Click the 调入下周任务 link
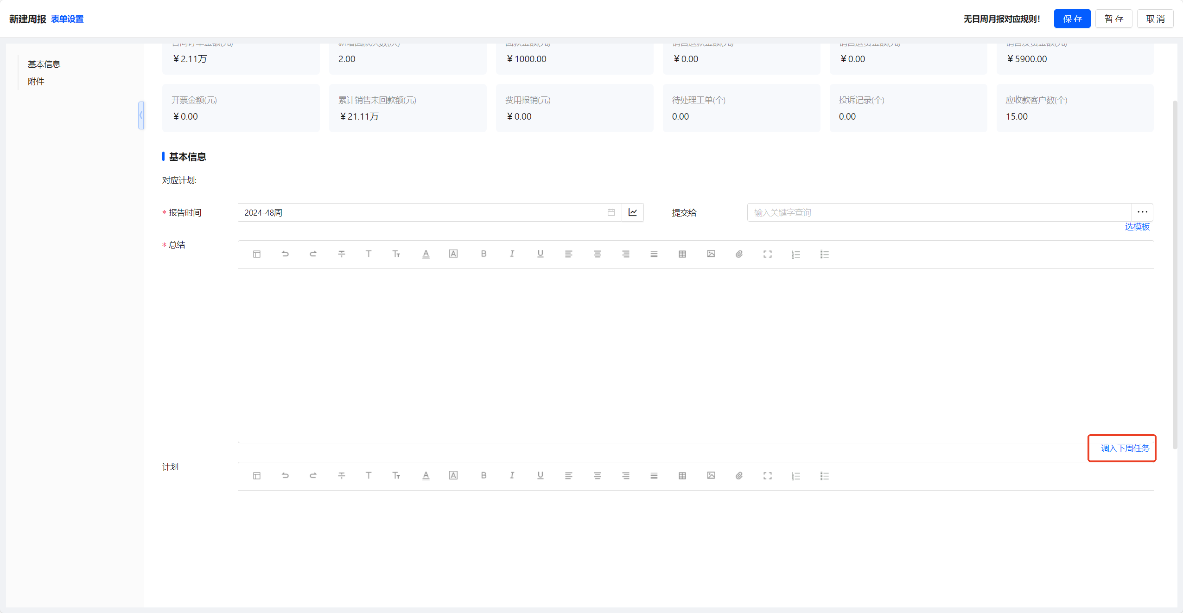This screenshot has width=1183, height=613. [x=1125, y=448]
